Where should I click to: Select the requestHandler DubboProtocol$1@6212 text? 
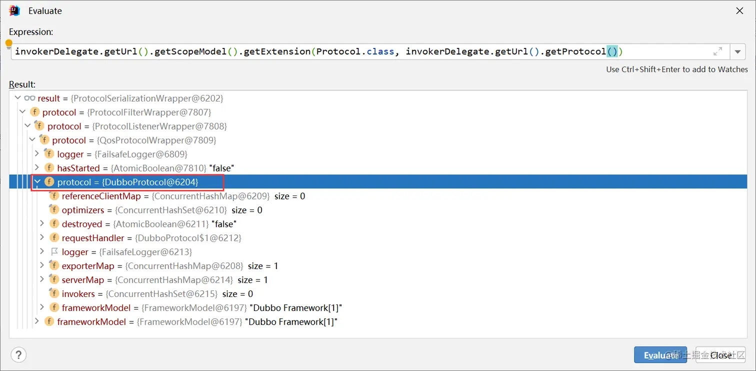189,238
